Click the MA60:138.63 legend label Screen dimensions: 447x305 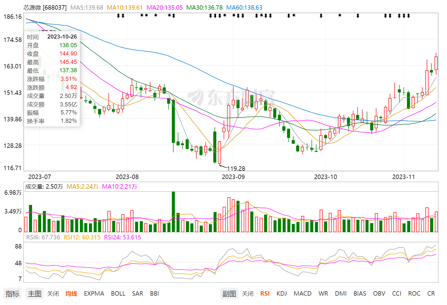click(x=244, y=8)
